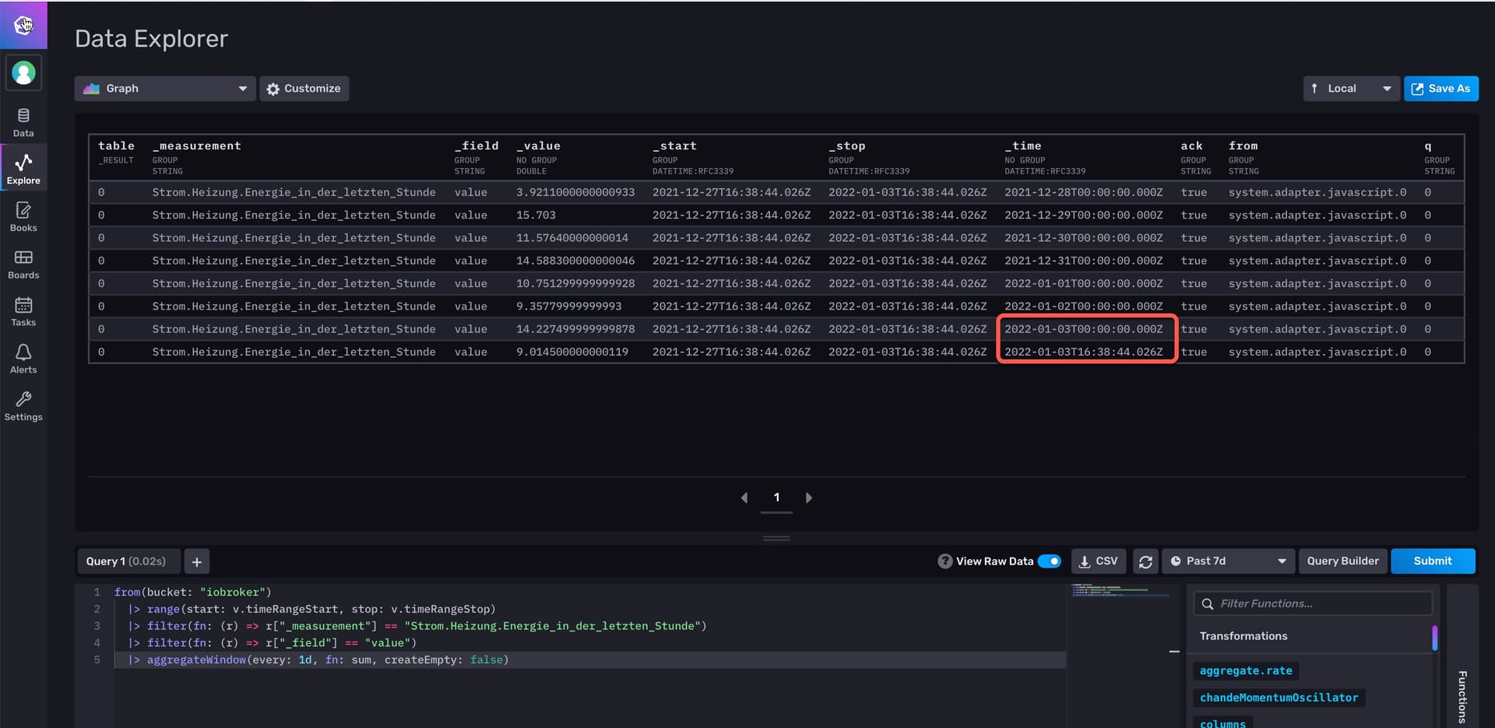Open Tasks in the sidebar
Viewport: 1495px width, 728px height.
tap(23, 312)
